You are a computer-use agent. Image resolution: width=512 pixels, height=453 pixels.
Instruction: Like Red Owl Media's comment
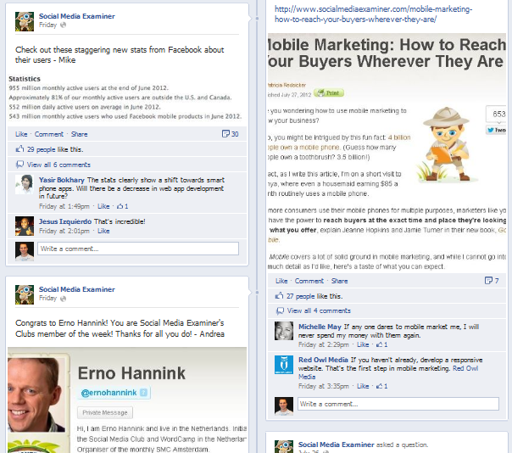coord(363,386)
